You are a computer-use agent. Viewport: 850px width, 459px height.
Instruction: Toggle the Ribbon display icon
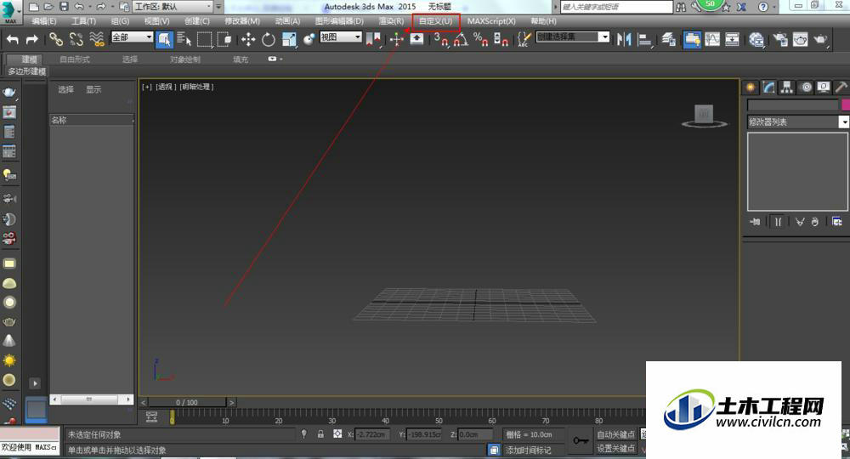[x=692, y=39]
